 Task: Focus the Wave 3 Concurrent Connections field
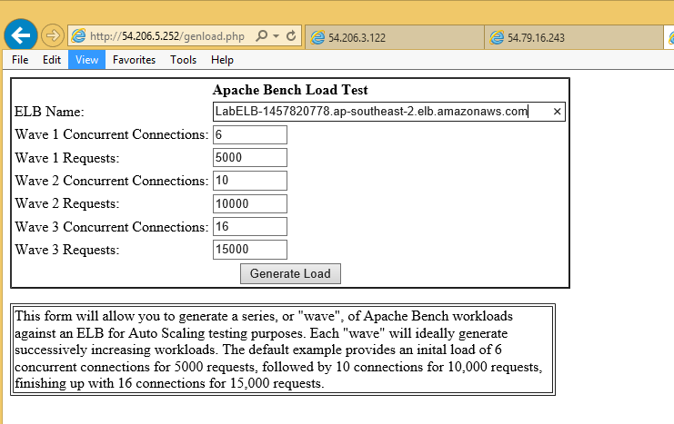[x=250, y=226]
